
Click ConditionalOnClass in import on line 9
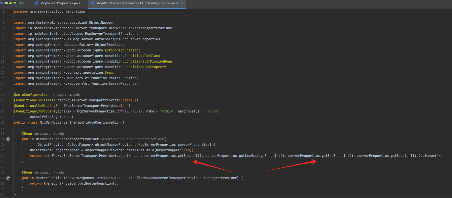[x=142, y=56]
